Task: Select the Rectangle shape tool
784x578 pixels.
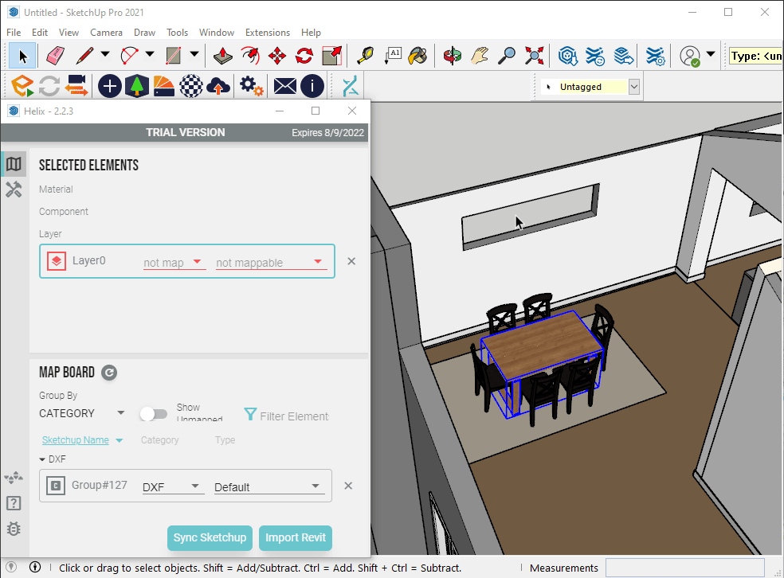Action: coord(174,56)
